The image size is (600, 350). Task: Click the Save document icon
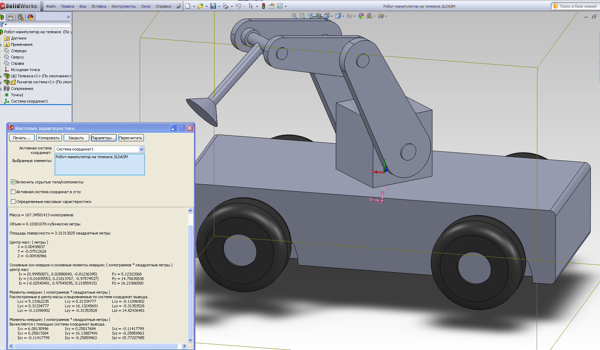[213, 6]
